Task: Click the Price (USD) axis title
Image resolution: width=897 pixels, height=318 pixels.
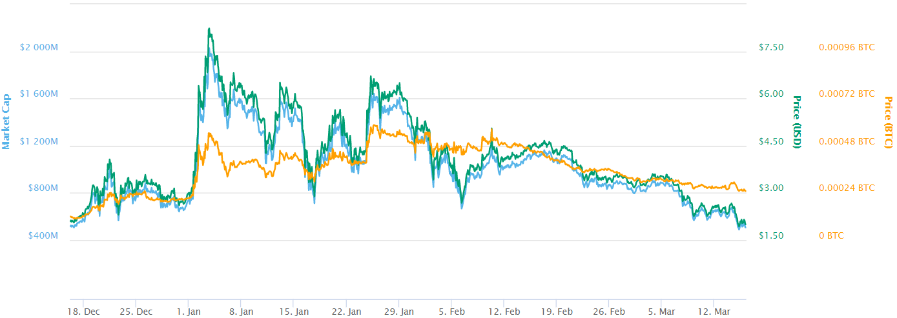Action: point(796,122)
